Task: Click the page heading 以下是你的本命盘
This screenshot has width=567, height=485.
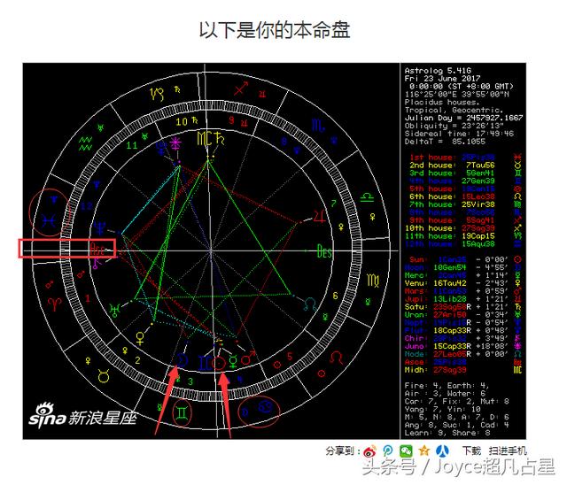Action: 274,30
